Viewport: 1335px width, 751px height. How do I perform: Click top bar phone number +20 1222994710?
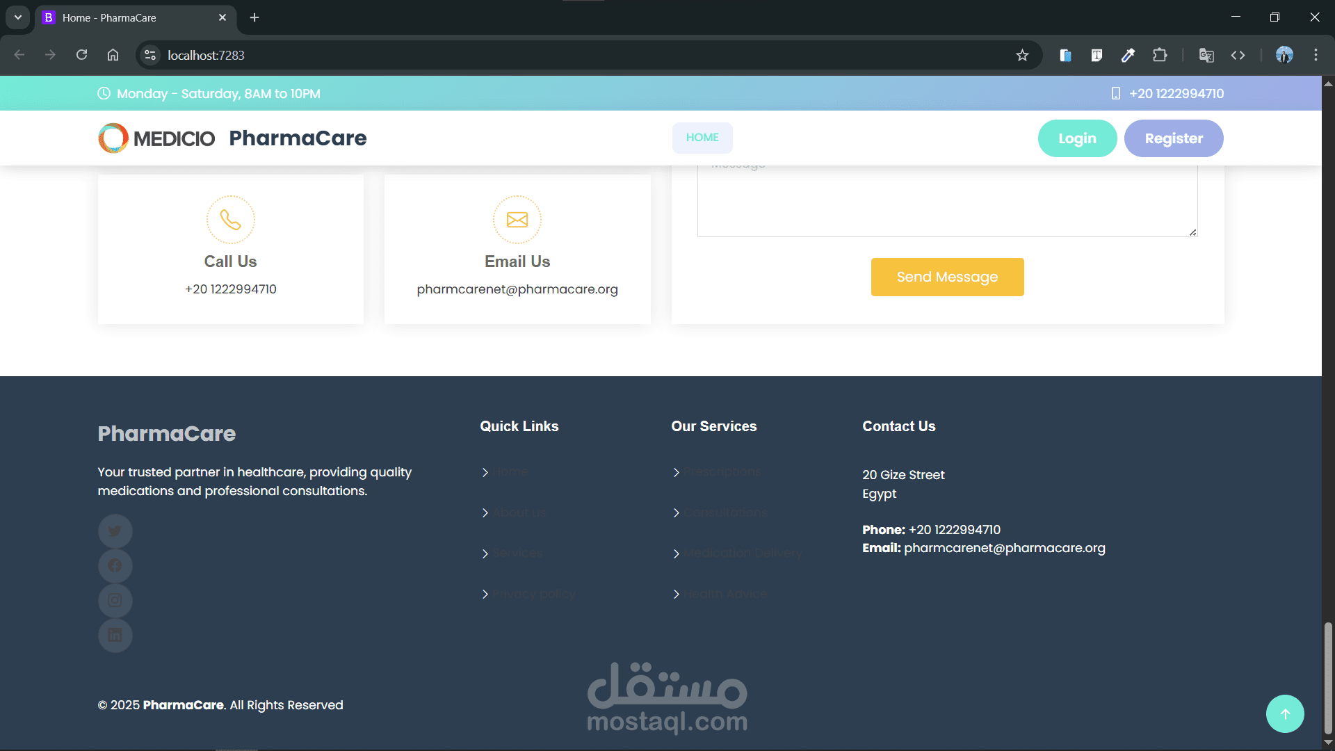(1176, 93)
